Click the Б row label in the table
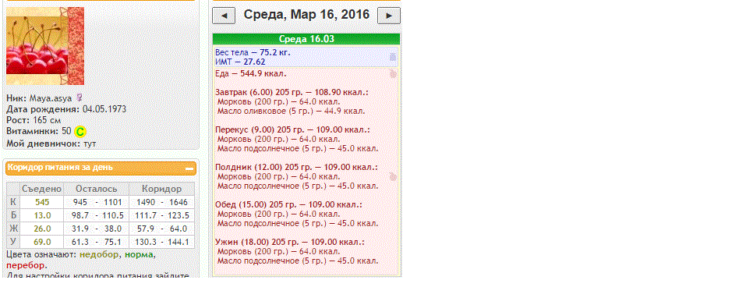This screenshot has width=746, height=305. click(13, 215)
